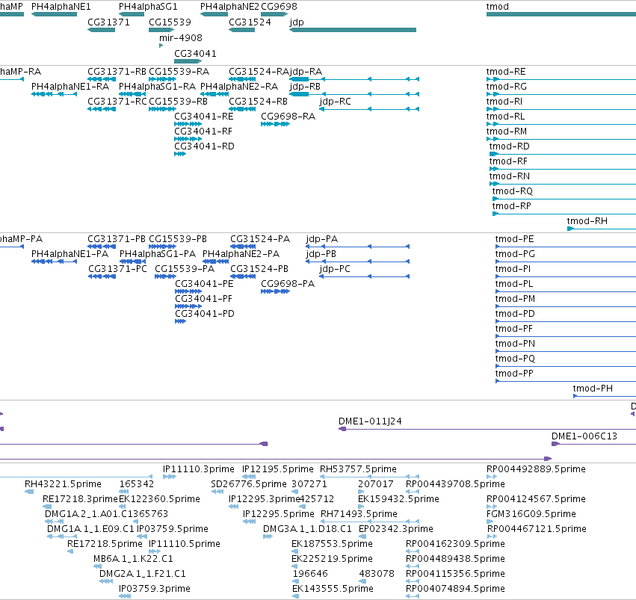
Task: Click the jdp-RB transcript label
Action: coord(305,87)
